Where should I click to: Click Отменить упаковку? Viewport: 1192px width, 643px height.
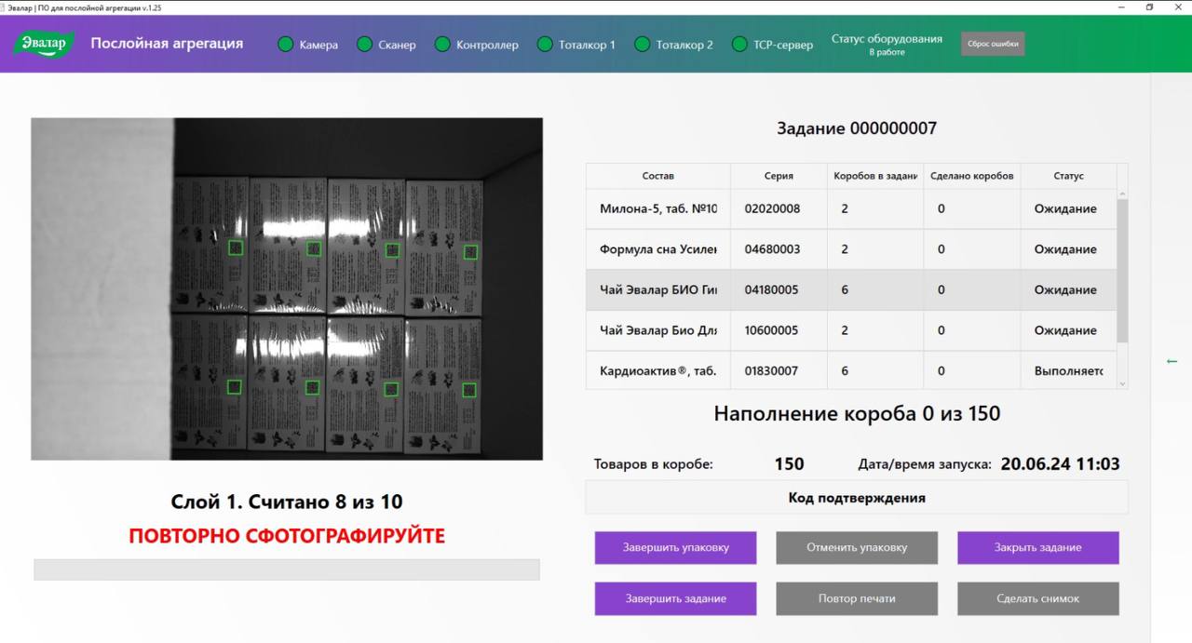tap(856, 548)
